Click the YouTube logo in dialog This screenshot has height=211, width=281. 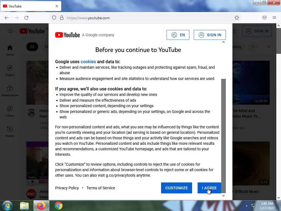pyautogui.click(x=68, y=35)
